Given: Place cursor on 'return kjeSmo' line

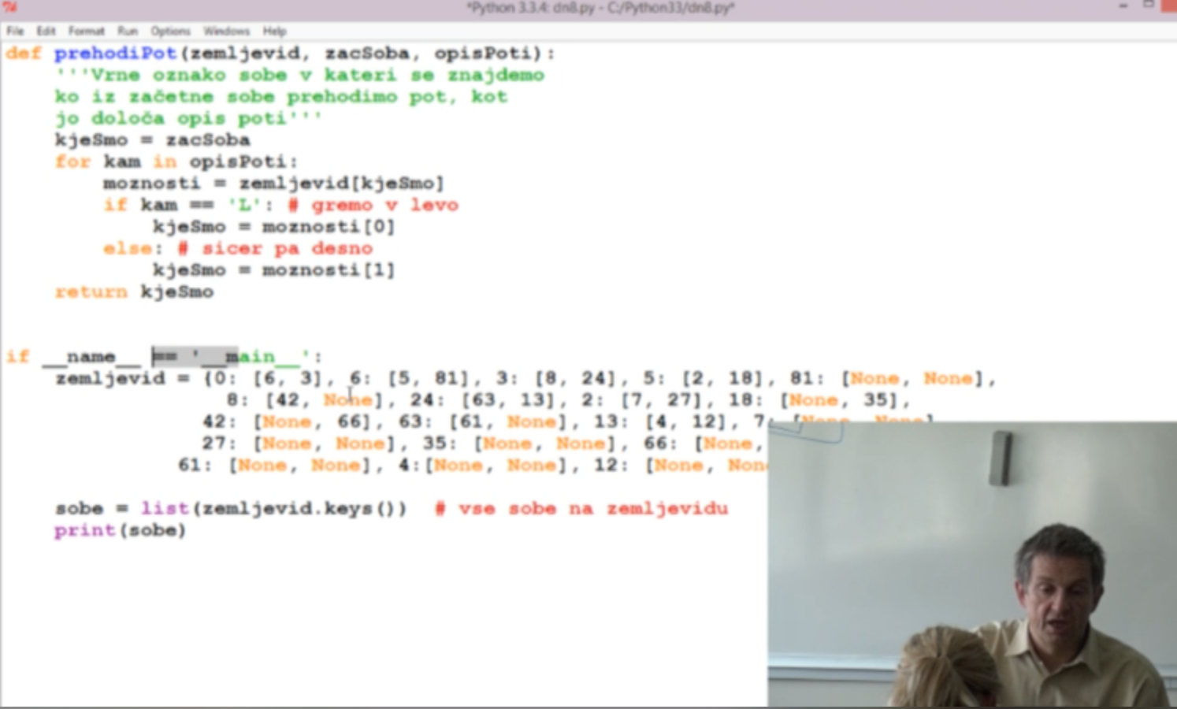Looking at the screenshot, I should 134,292.
